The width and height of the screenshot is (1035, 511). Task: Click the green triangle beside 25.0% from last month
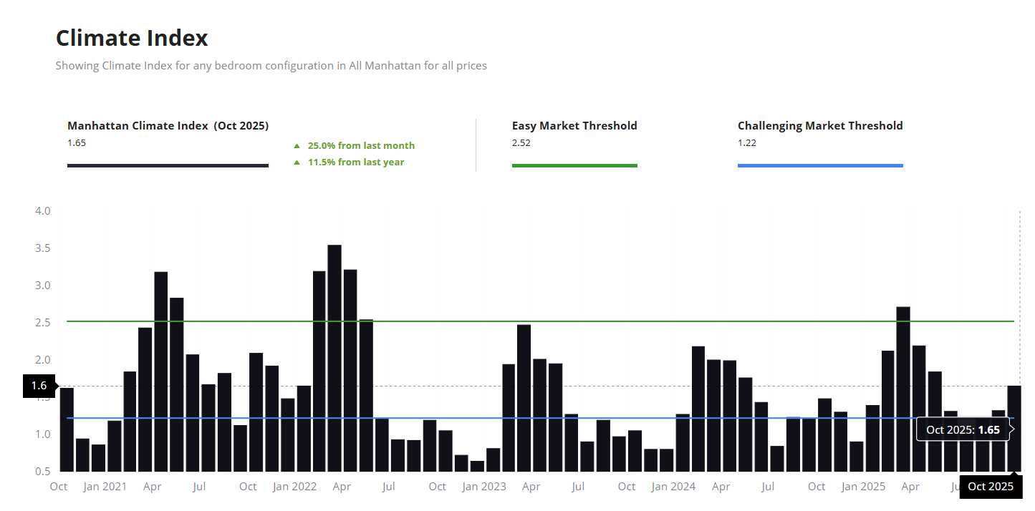(x=297, y=146)
